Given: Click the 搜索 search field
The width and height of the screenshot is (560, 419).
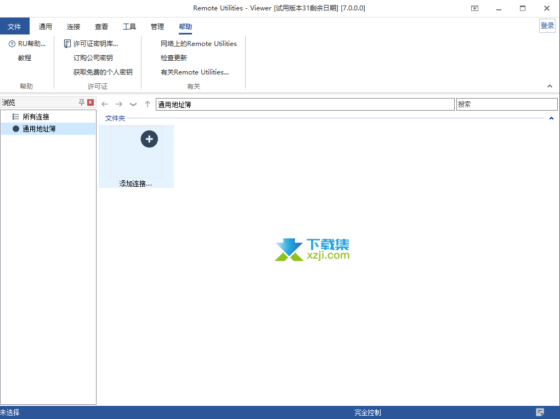Looking at the screenshot, I should pyautogui.click(x=507, y=105).
